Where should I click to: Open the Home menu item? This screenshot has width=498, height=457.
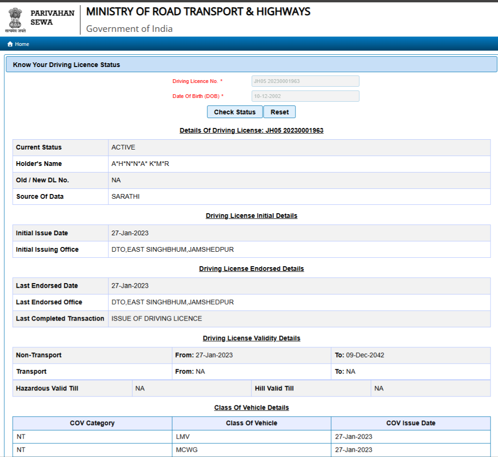pos(22,44)
